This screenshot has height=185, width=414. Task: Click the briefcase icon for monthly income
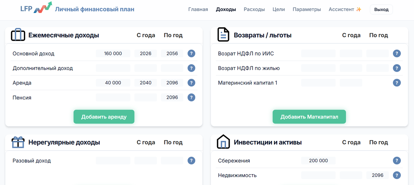(x=18, y=35)
